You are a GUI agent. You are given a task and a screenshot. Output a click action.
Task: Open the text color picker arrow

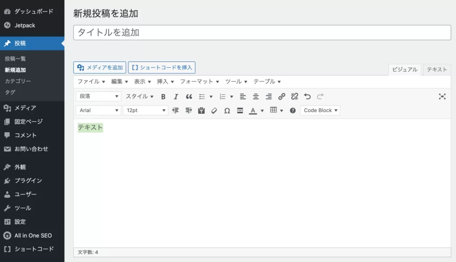click(262, 111)
